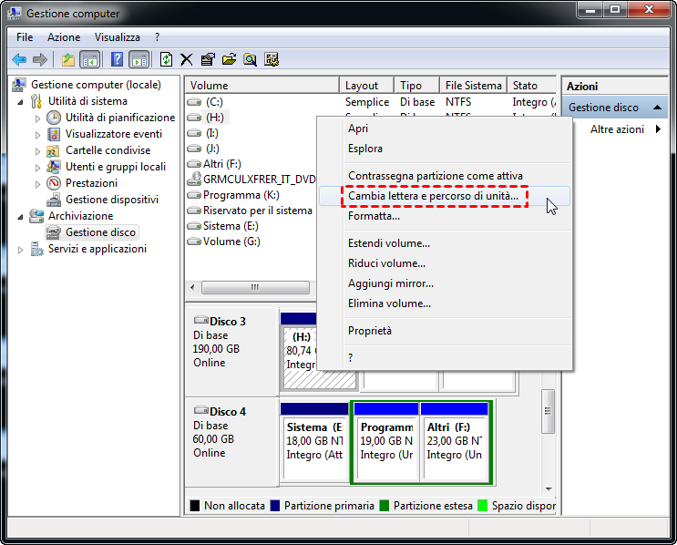Screen dimensions: 677x545
Task: Click the Utenti e gruppi locali icon
Action: (54, 167)
